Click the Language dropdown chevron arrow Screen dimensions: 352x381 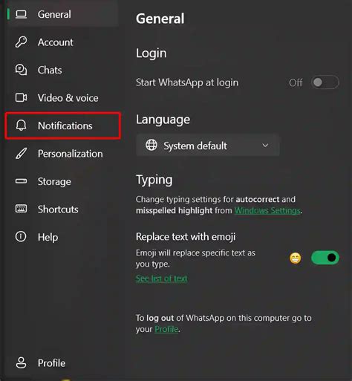point(265,146)
